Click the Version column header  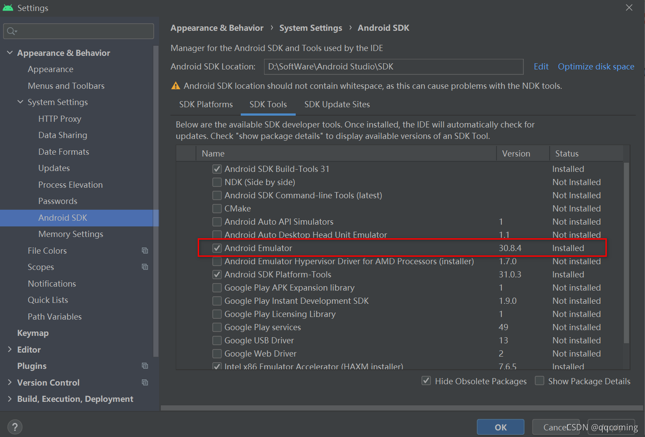coord(523,153)
